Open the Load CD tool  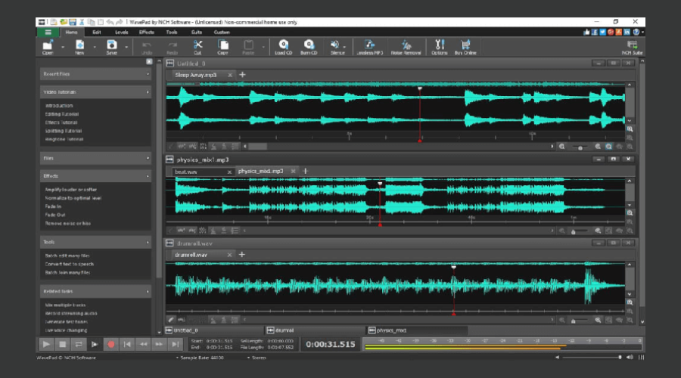coord(283,47)
